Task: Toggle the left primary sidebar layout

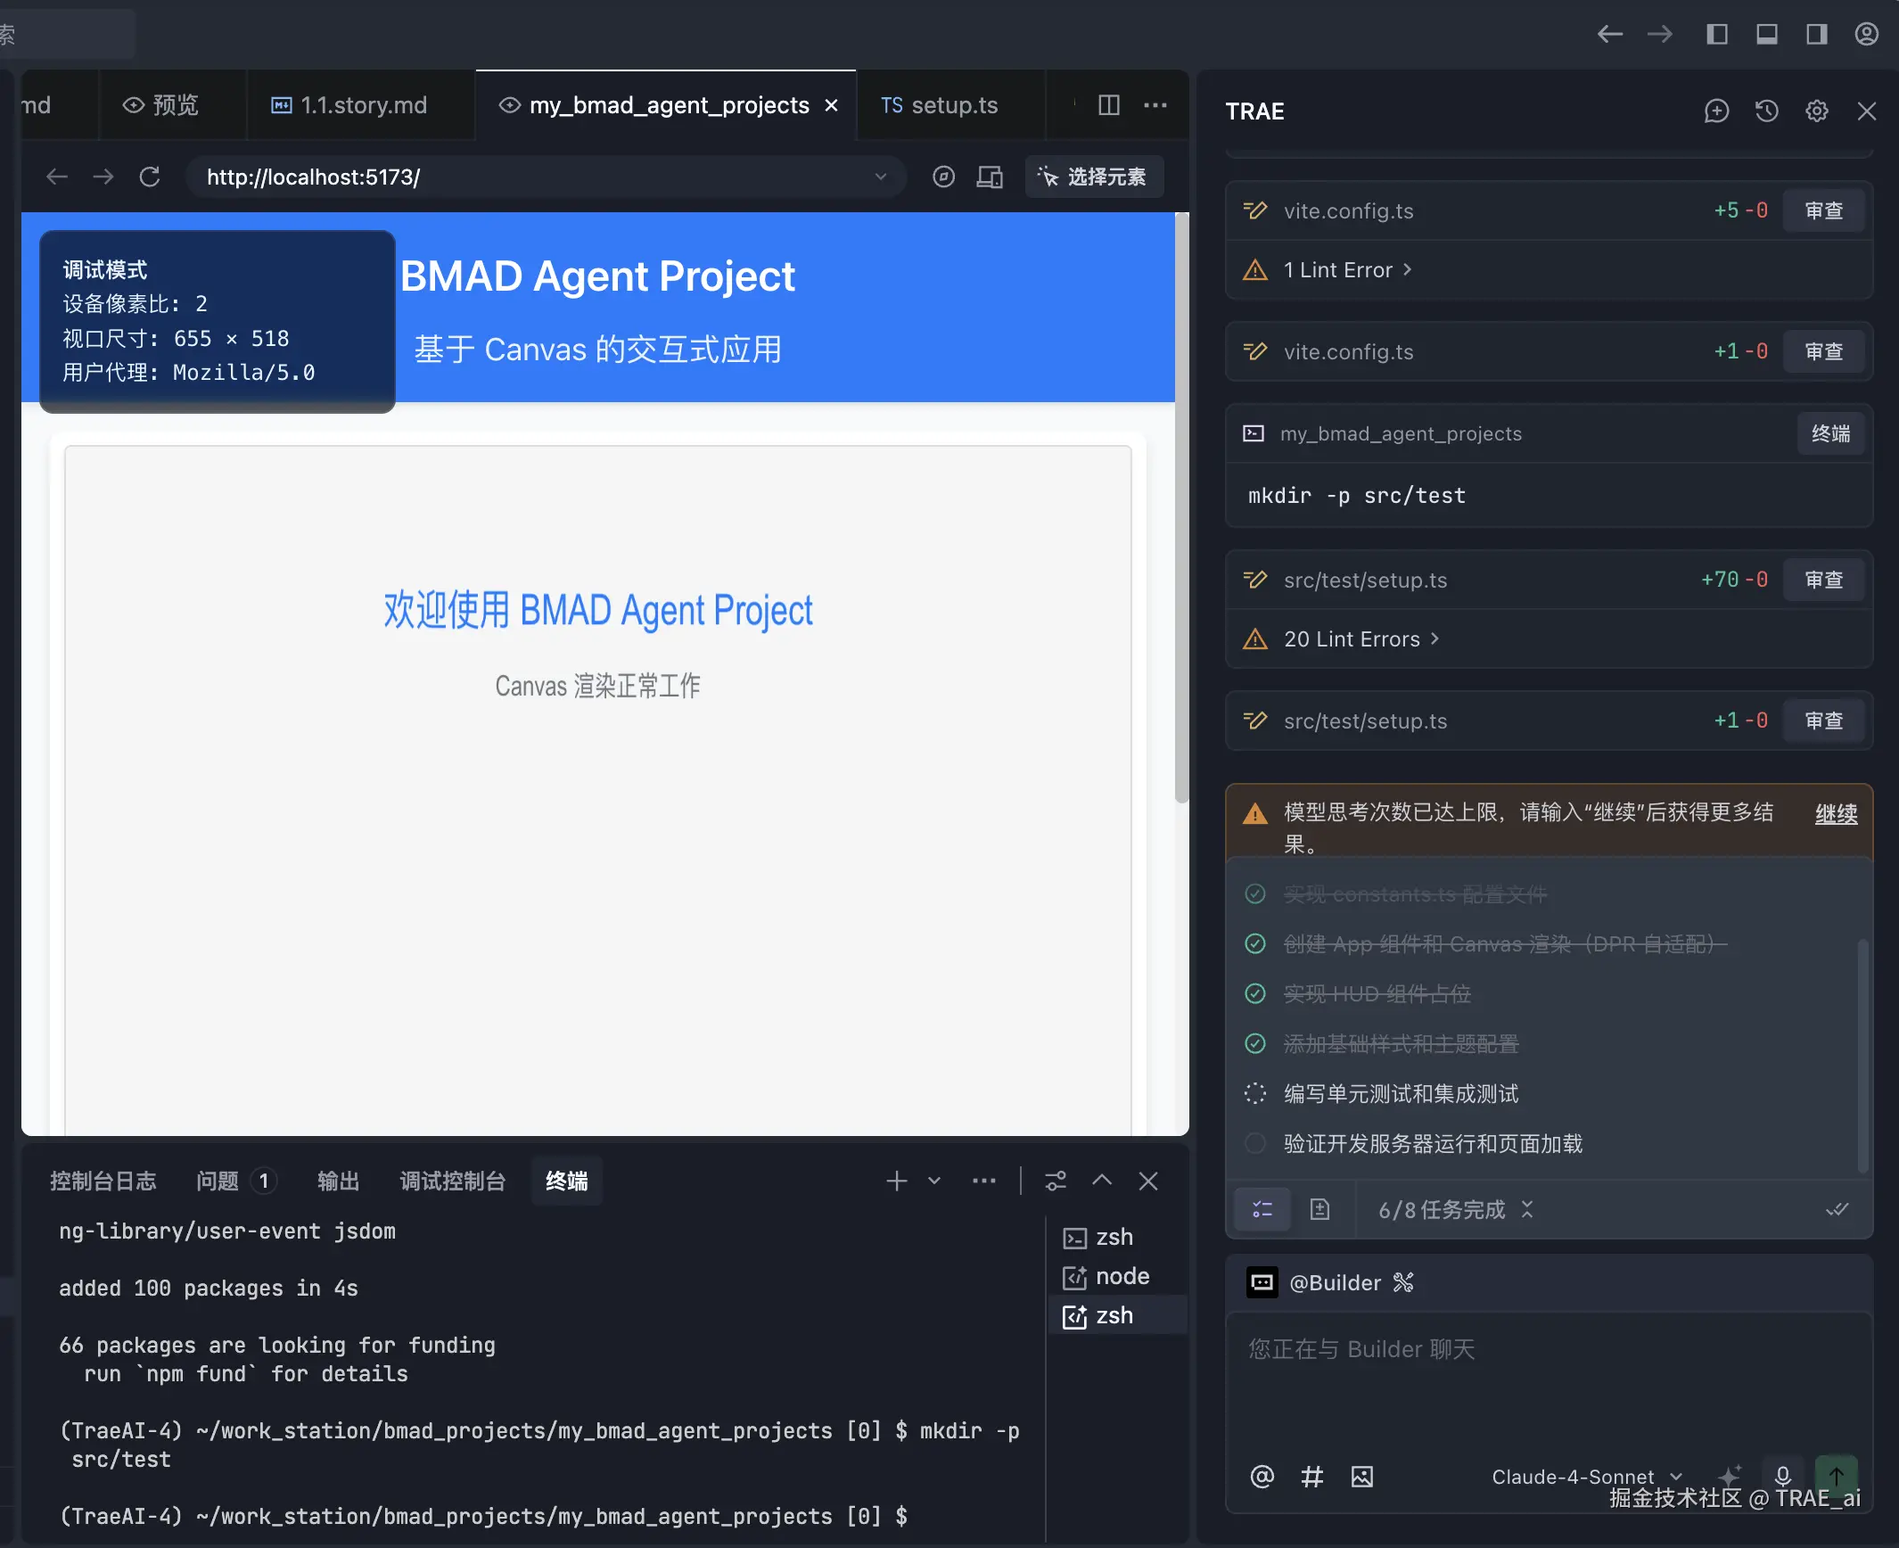Action: click(1716, 34)
